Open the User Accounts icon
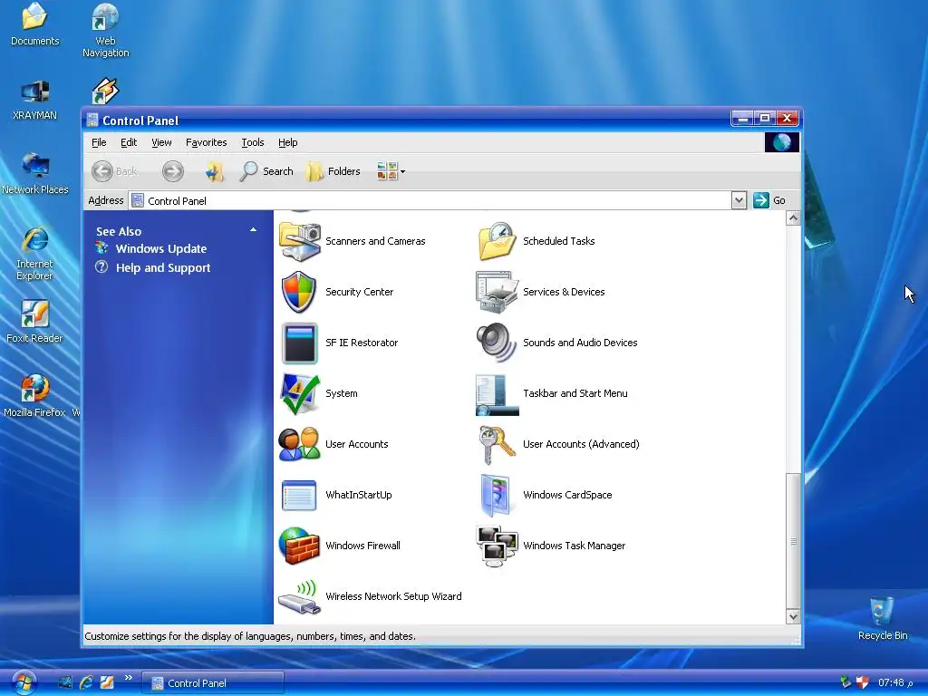 tap(299, 444)
